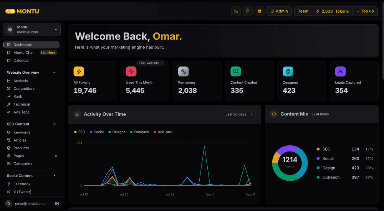This screenshot has height=211, width=384.
Task: Click the purple Leads Captured people icon
Action: 340,71
